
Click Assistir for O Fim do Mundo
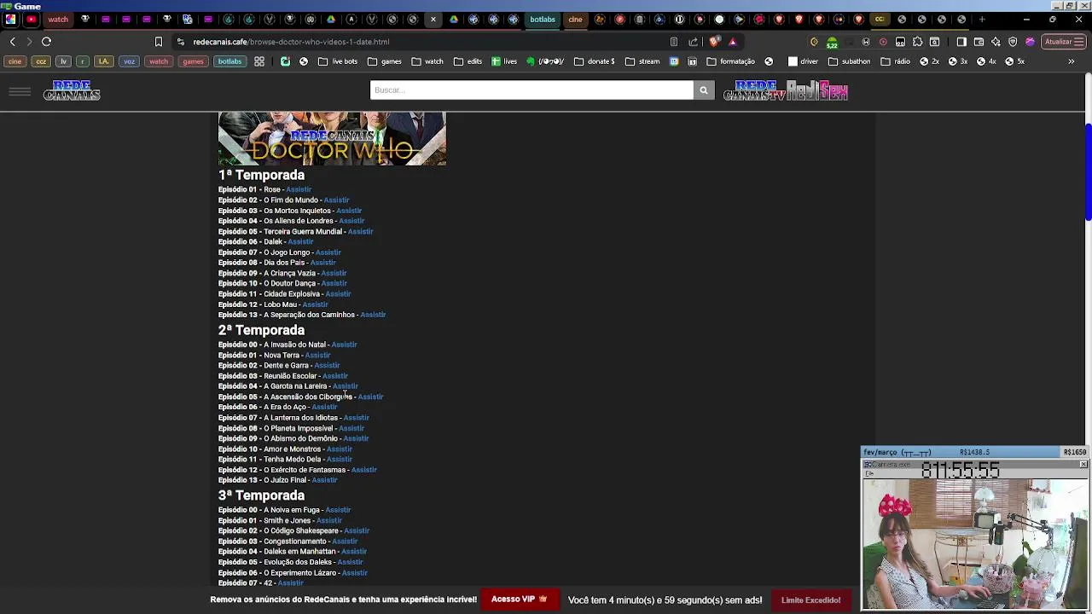(x=336, y=200)
